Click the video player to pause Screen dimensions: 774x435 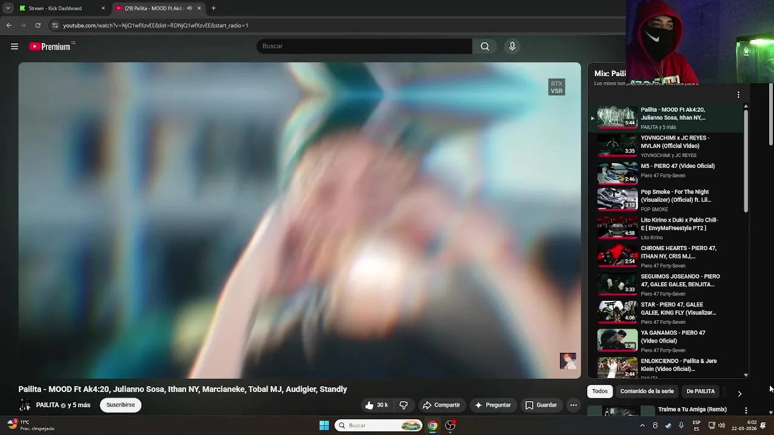pyautogui.click(x=299, y=221)
